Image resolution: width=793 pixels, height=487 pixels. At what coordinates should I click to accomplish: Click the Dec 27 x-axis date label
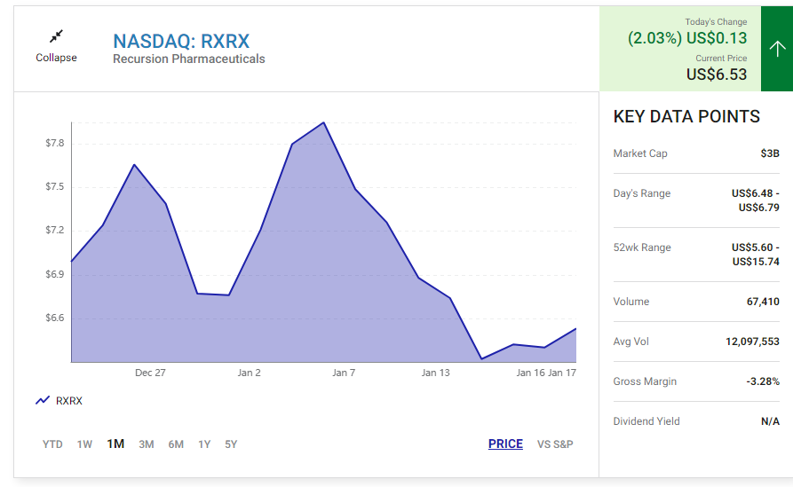pyautogui.click(x=150, y=373)
